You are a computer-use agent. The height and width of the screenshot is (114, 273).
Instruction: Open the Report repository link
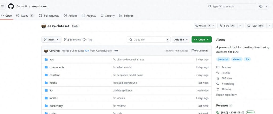pyautogui.click(x=226, y=95)
